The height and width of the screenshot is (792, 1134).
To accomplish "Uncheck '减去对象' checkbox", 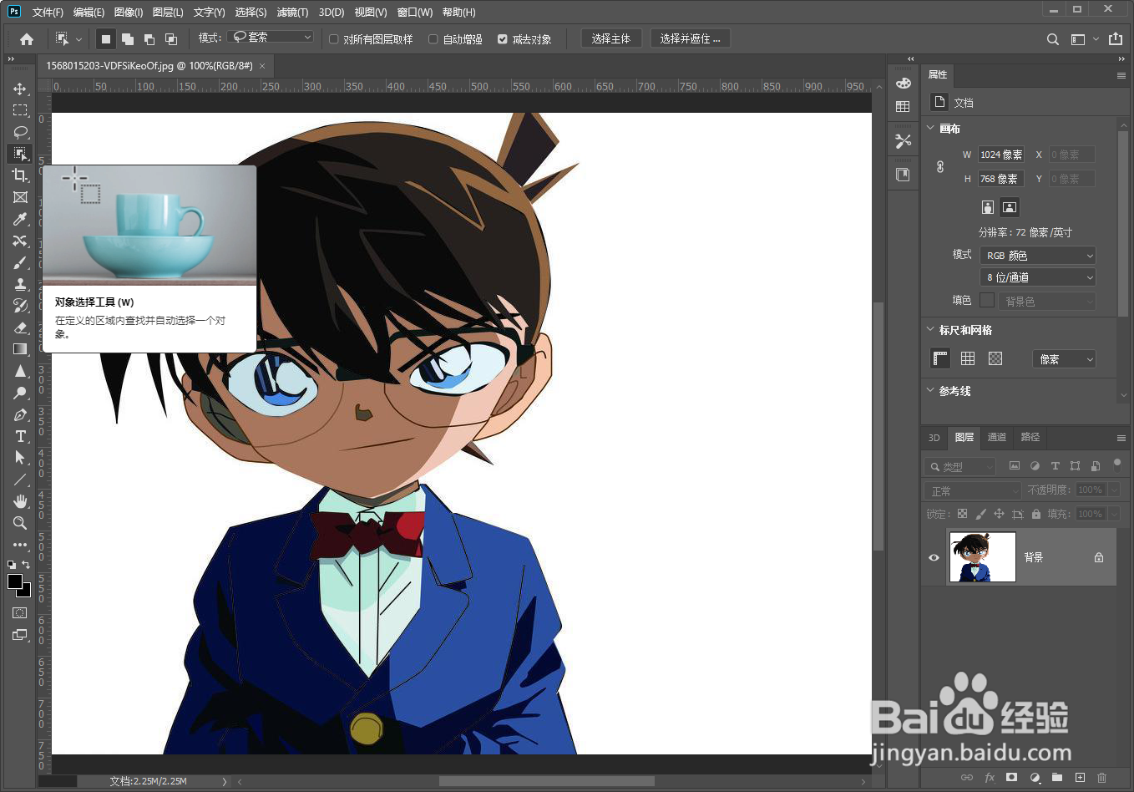I will (503, 38).
